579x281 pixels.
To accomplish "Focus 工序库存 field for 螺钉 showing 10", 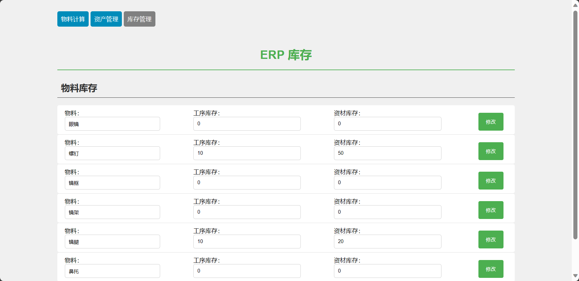I will (x=247, y=153).
